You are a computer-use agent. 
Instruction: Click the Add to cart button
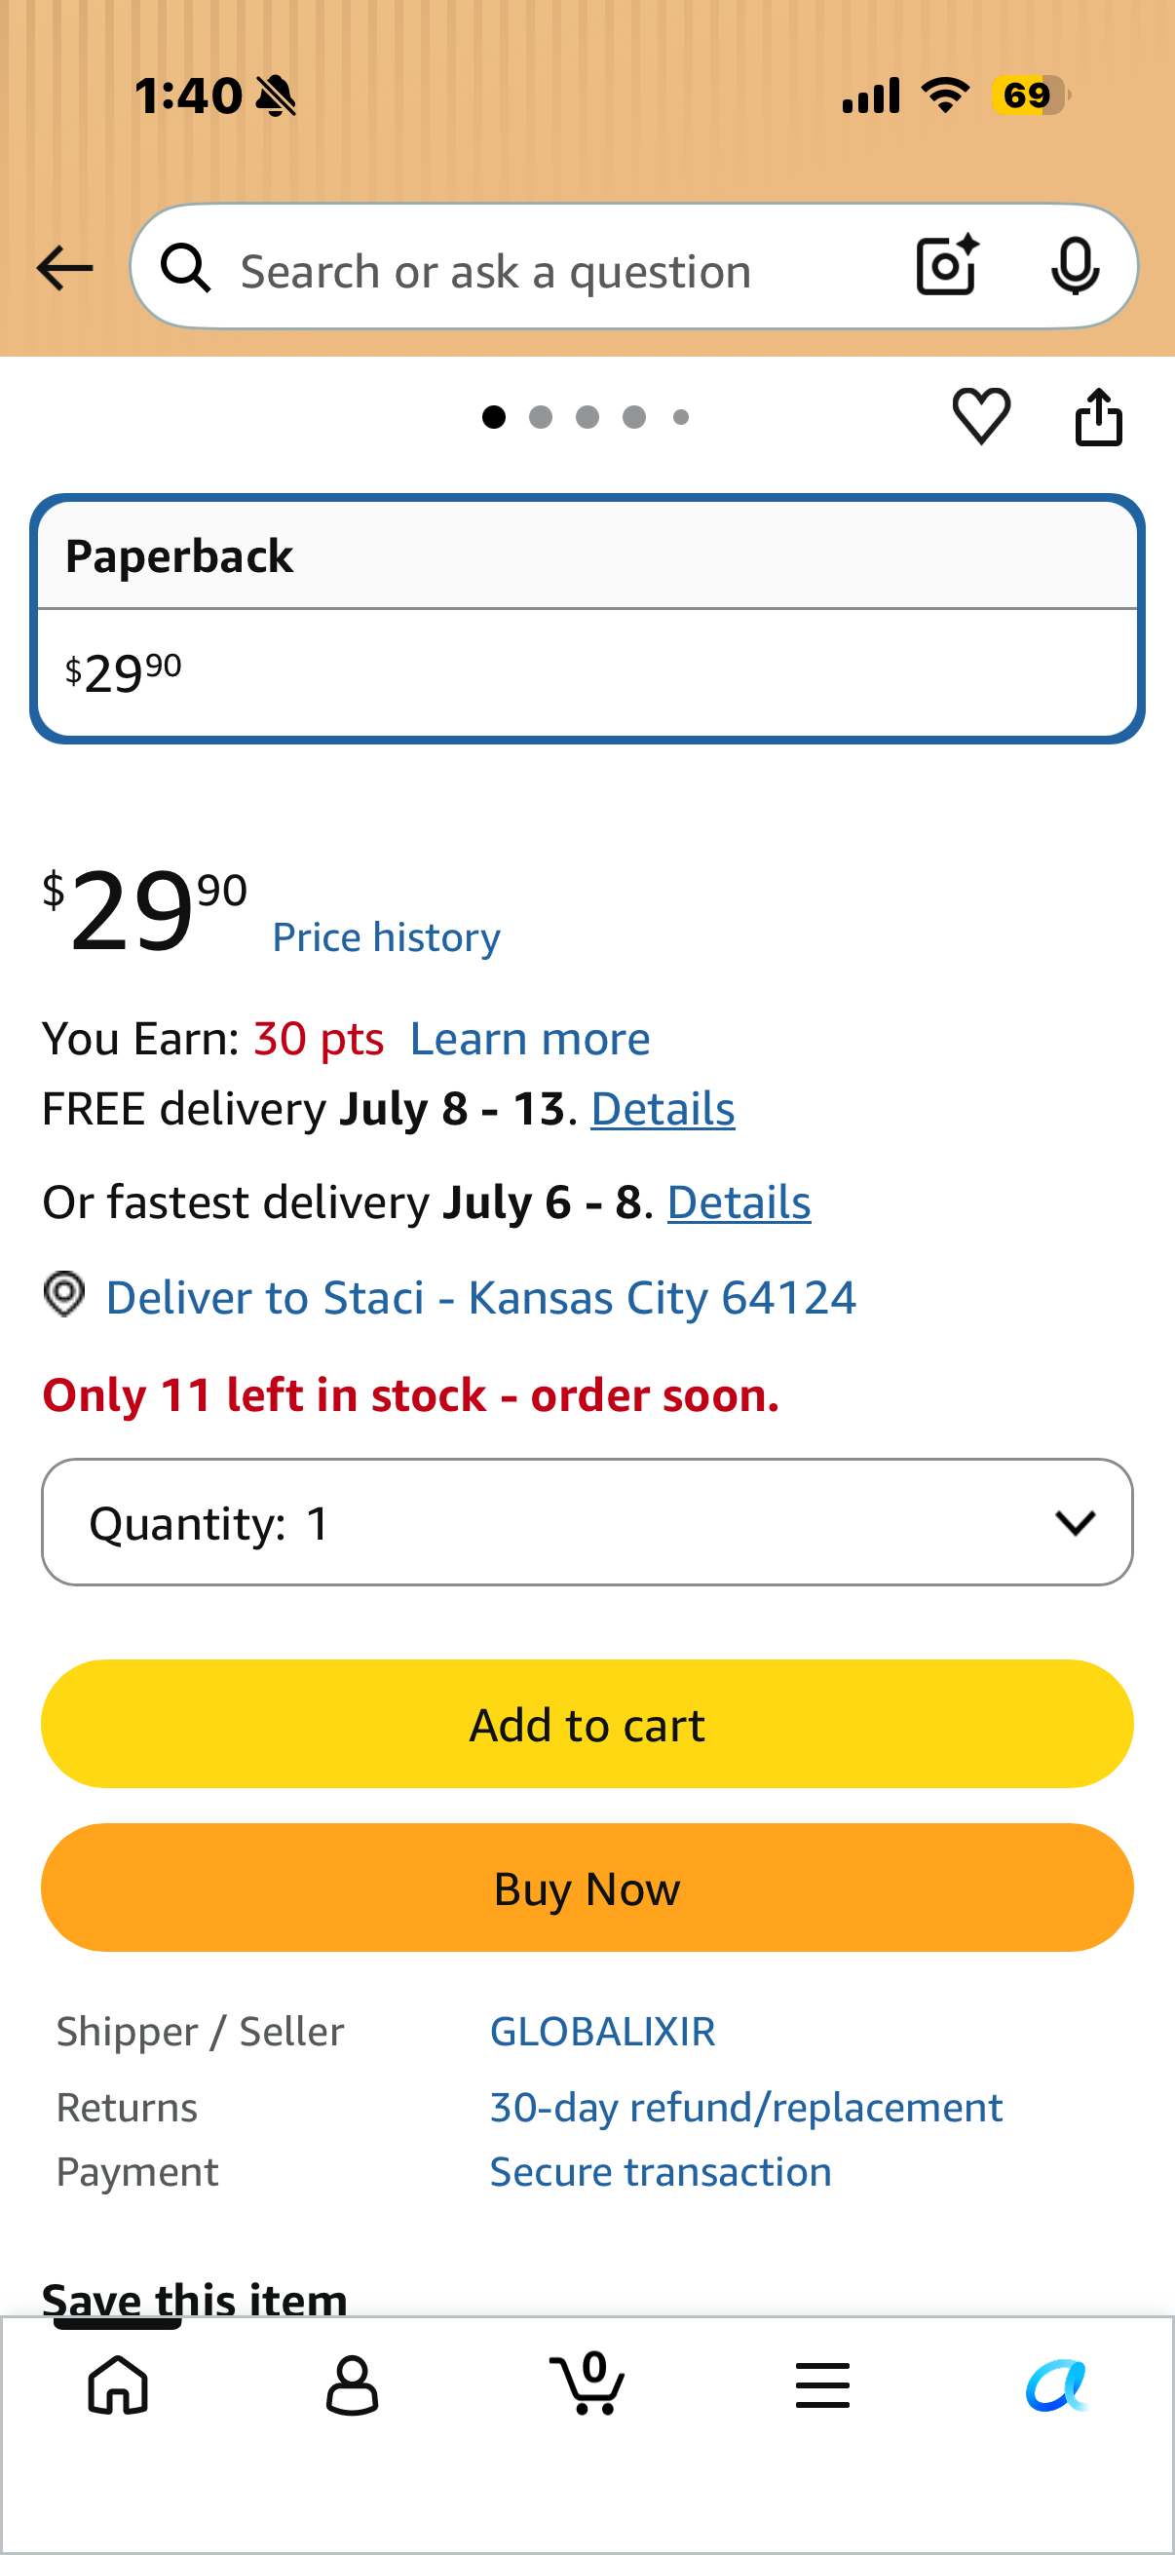587,1724
